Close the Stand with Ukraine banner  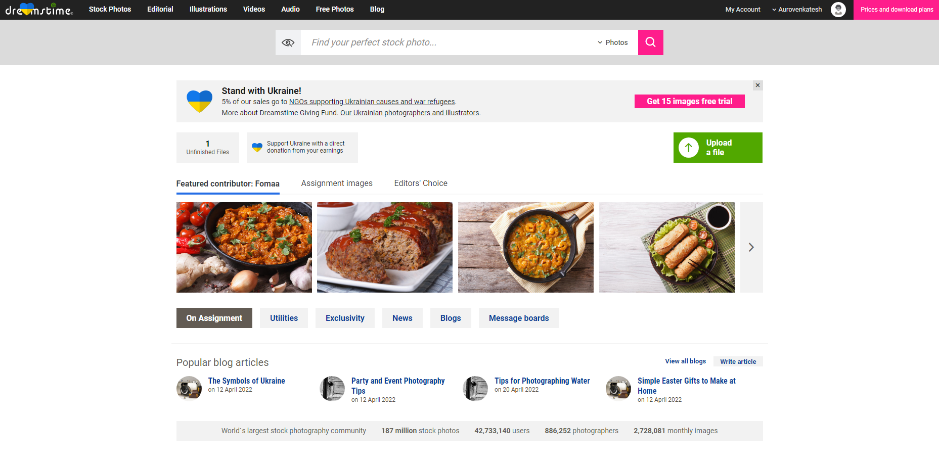[757, 85]
